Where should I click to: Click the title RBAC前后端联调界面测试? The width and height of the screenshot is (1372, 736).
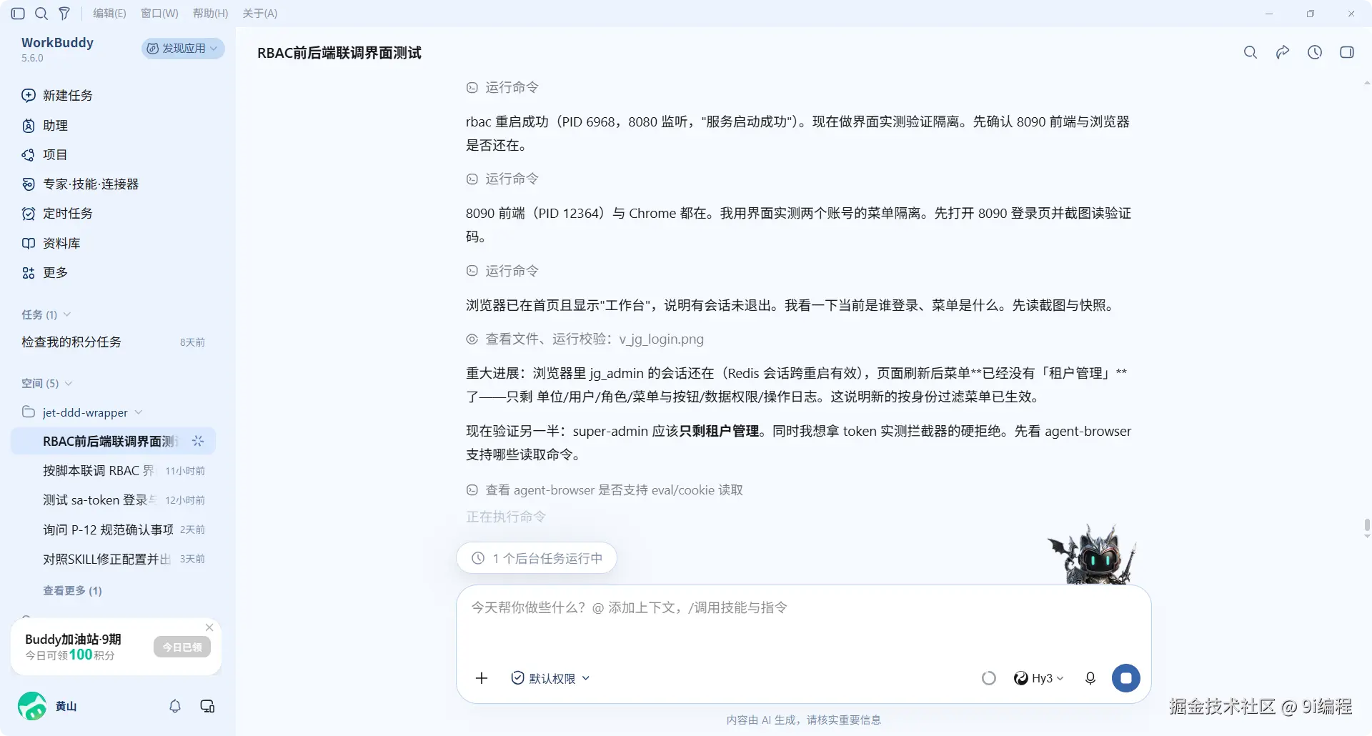[x=339, y=53]
